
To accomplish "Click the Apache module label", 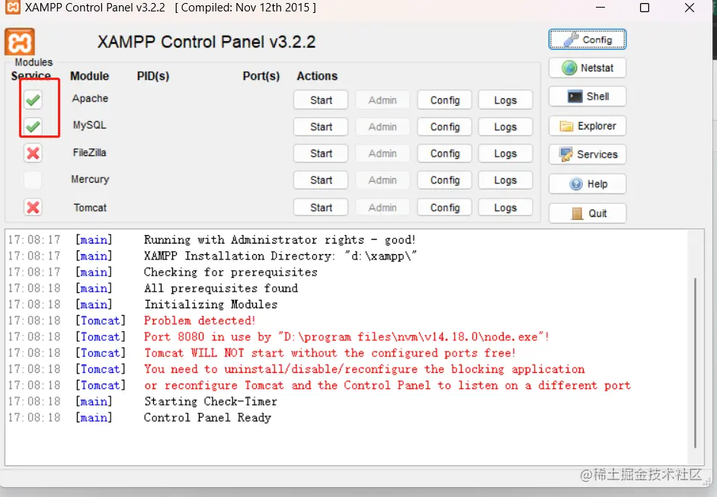I will click(x=90, y=98).
